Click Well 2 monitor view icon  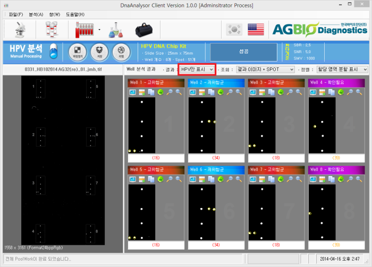tap(192, 92)
